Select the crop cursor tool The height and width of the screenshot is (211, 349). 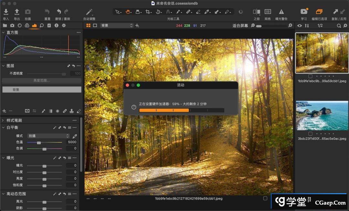click(148, 12)
